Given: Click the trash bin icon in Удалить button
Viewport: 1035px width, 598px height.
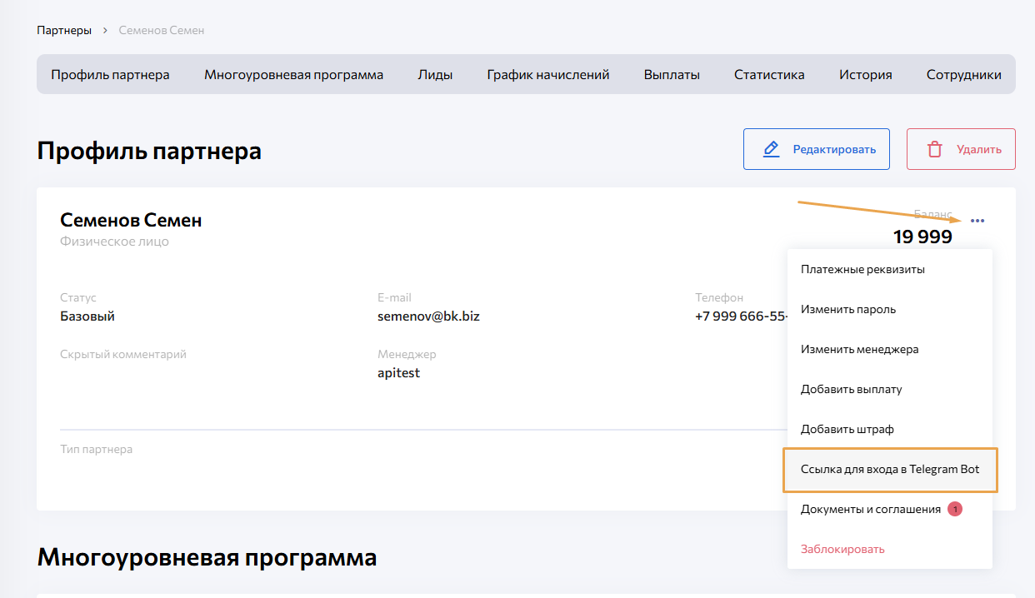Looking at the screenshot, I should [x=935, y=149].
